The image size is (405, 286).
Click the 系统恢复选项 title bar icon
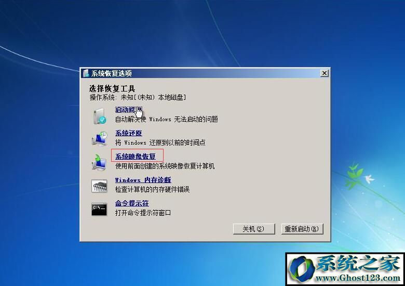pyautogui.click(x=86, y=73)
